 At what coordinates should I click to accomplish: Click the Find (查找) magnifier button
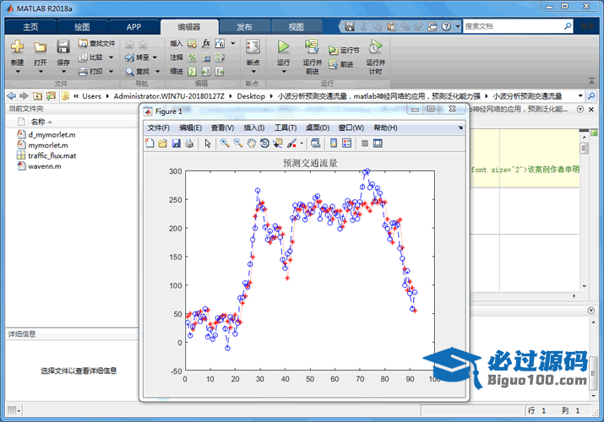pyautogui.click(x=137, y=72)
